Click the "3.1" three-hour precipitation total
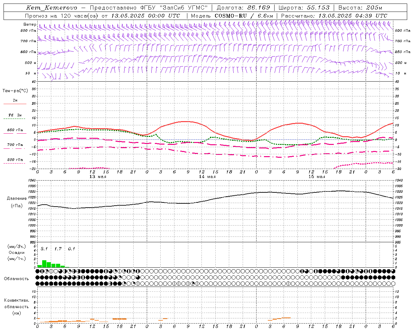This screenshot has width=412, height=329. point(44,249)
